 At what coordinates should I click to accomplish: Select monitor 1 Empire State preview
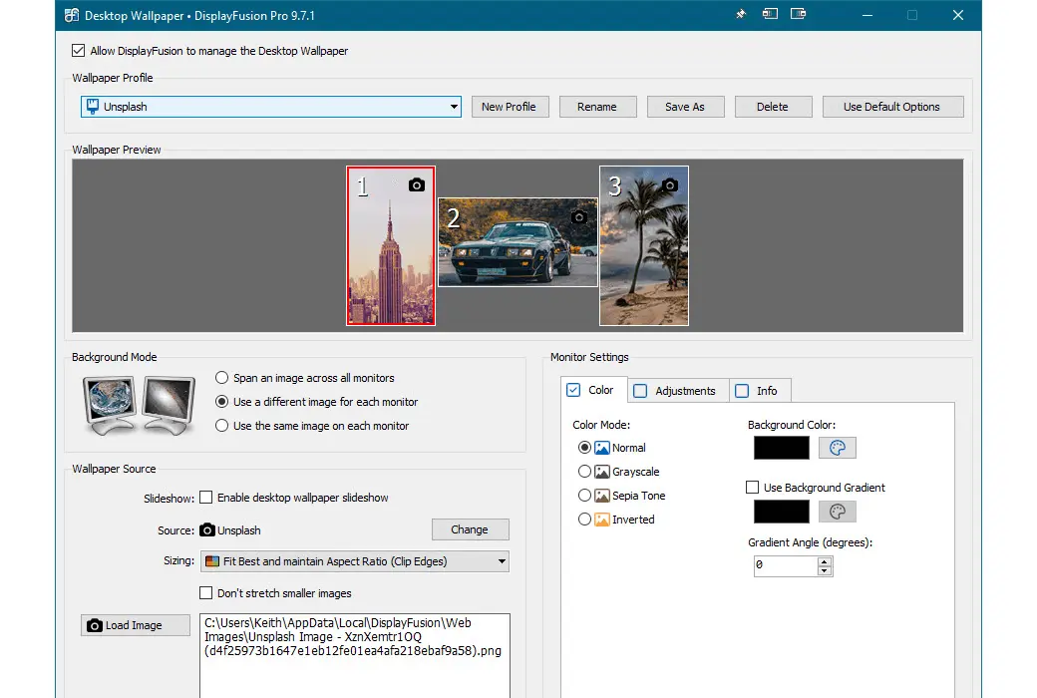(x=391, y=245)
